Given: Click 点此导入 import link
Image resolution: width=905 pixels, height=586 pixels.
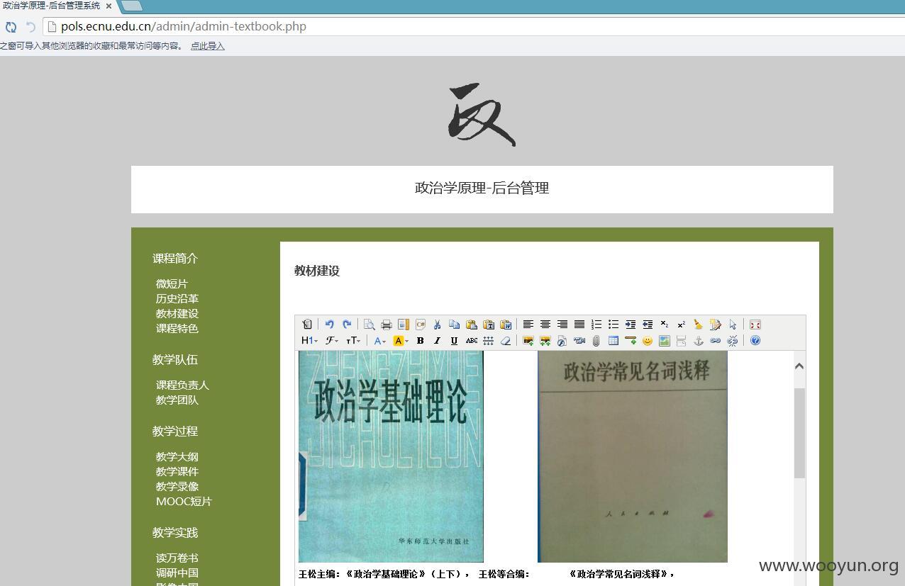Looking at the screenshot, I should [208, 46].
